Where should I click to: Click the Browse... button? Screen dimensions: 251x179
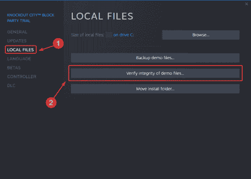pyautogui.click(x=201, y=35)
